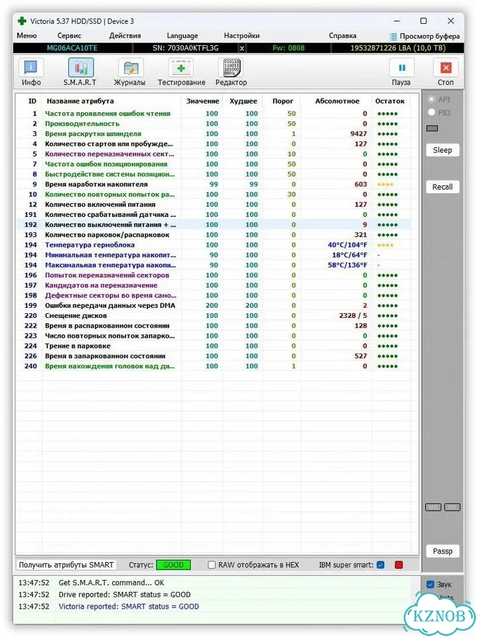The width and height of the screenshot is (477, 637).
Task: Select Количество парковок/распарковок row
Action: tap(214, 235)
